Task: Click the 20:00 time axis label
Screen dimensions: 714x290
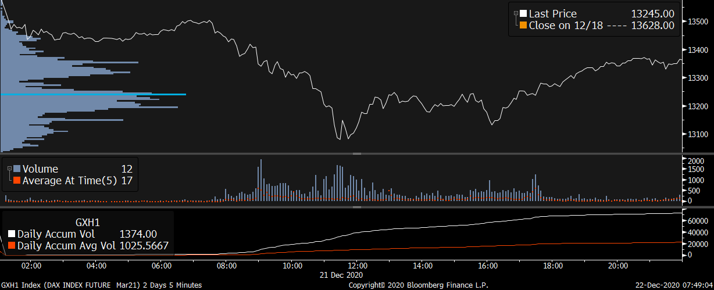Action: click(x=618, y=266)
